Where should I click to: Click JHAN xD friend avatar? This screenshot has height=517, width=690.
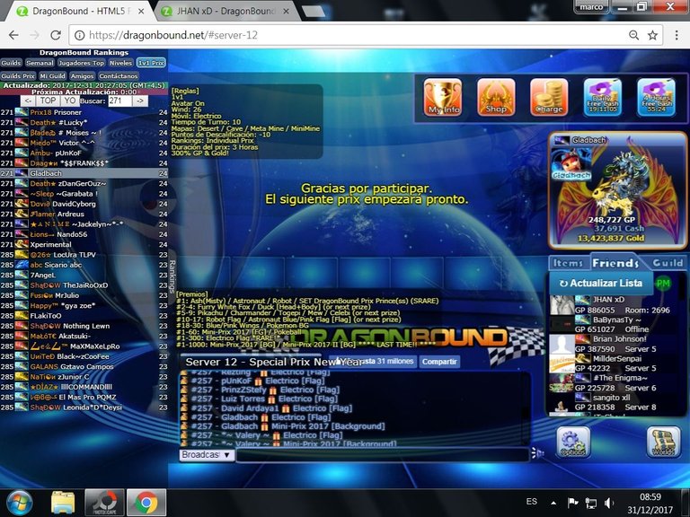(x=562, y=304)
